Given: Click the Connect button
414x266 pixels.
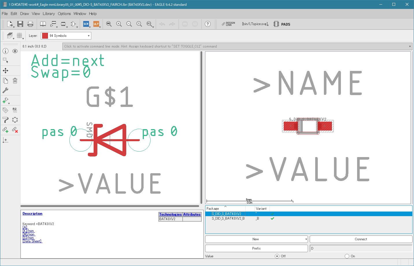Looking at the screenshot, I should click(x=361, y=239).
